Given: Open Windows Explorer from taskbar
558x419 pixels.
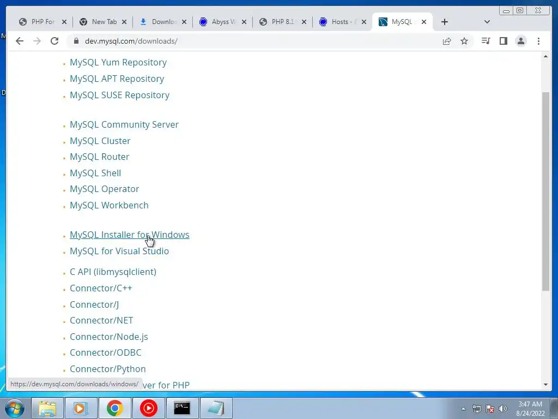Looking at the screenshot, I should coord(47,408).
